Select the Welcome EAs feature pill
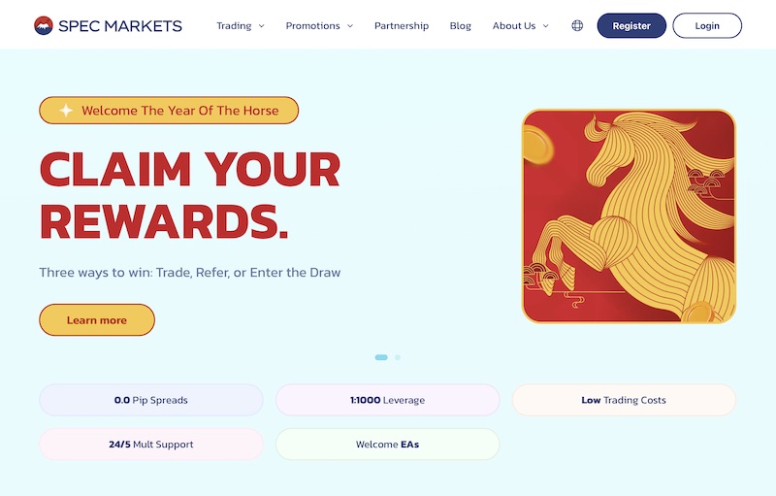Screen dimensions: 776x496 pos(387,445)
